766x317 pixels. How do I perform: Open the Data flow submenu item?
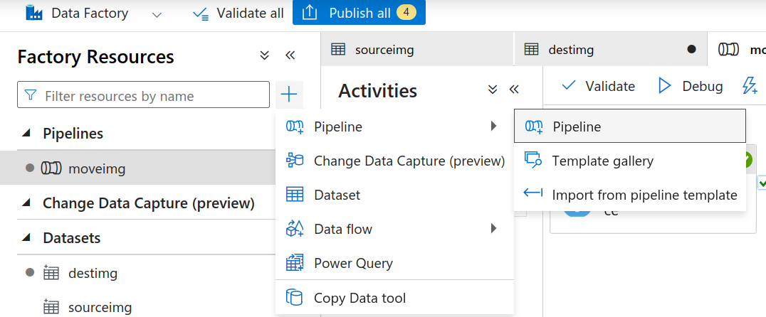point(394,229)
